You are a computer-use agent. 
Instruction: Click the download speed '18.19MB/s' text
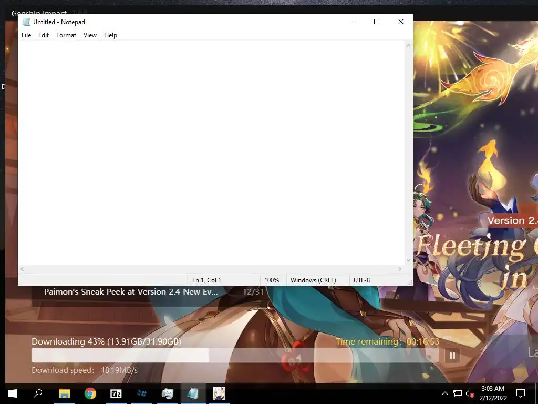point(119,370)
